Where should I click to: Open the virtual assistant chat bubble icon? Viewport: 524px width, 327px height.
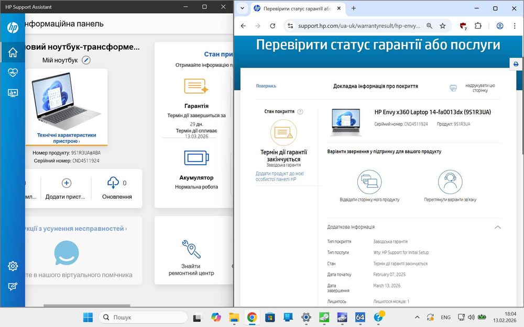(67, 253)
